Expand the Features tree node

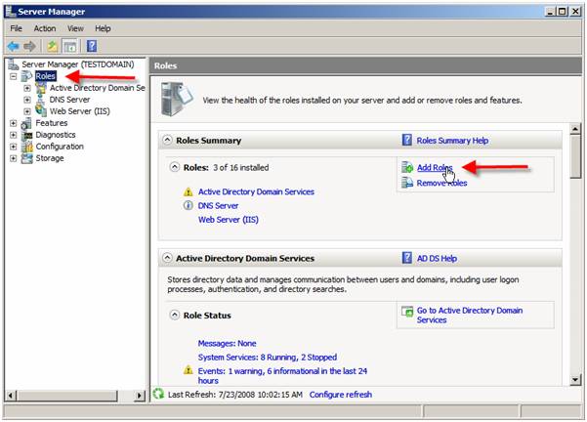point(14,123)
